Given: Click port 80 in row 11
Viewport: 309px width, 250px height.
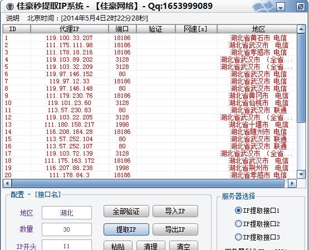Looking at the screenshot, I should pos(122,110).
